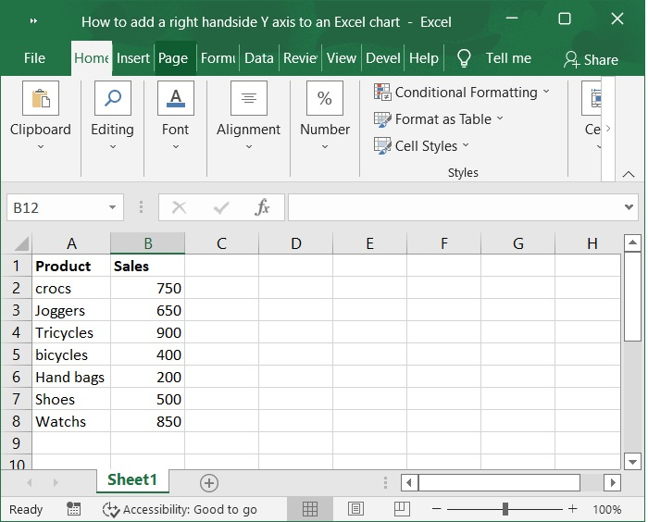This screenshot has width=648, height=522.
Task: Click the Accessibility checker status icon
Action: point(111,510)
